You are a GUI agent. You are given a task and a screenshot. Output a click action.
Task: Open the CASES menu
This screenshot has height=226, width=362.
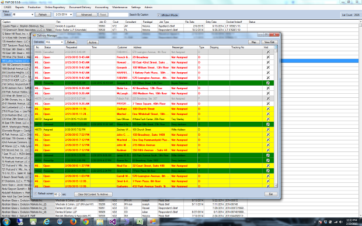(8, 7)
